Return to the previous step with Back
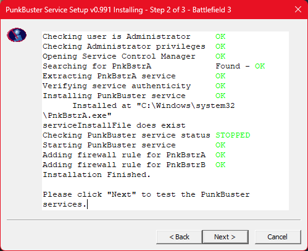Screen dimensions: 308x251 click(x=179, y=237)
